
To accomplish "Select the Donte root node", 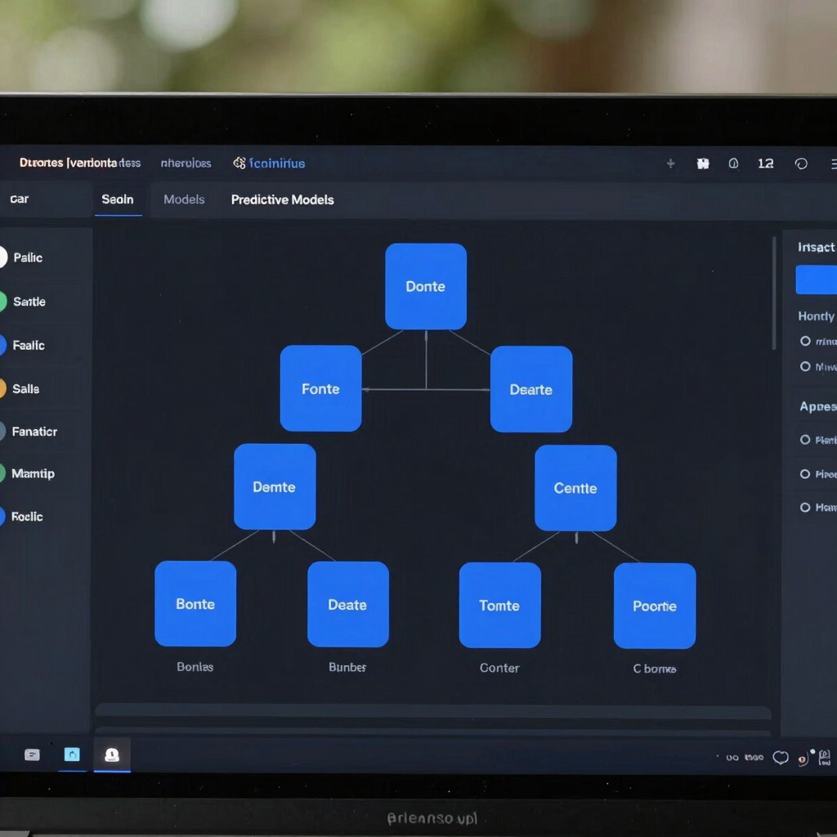I will [x=425, y=287].
